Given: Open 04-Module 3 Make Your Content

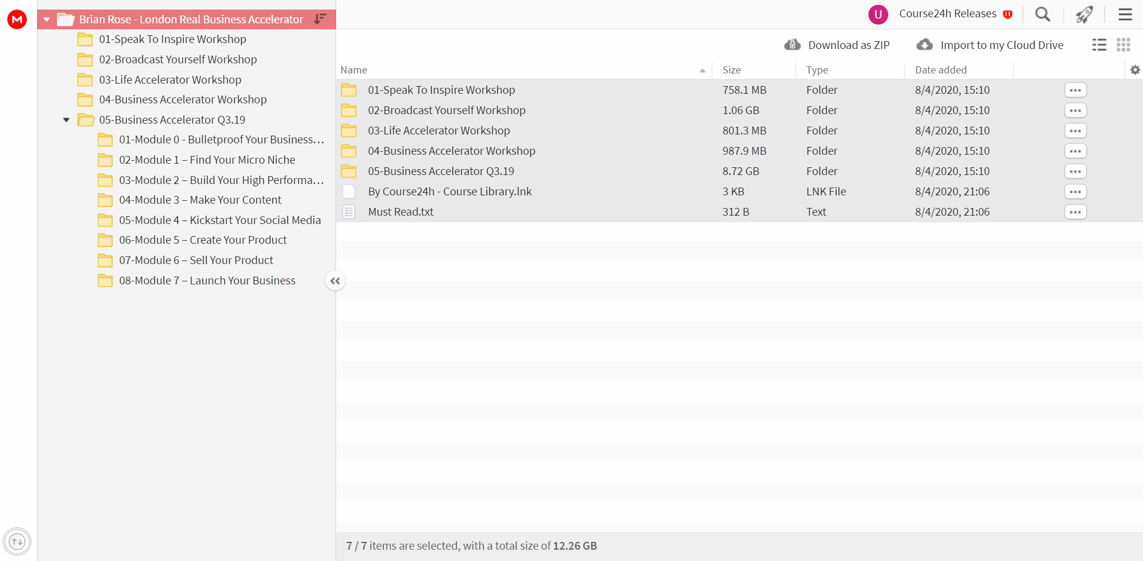Looking at the screenshot, I should 200,200.
